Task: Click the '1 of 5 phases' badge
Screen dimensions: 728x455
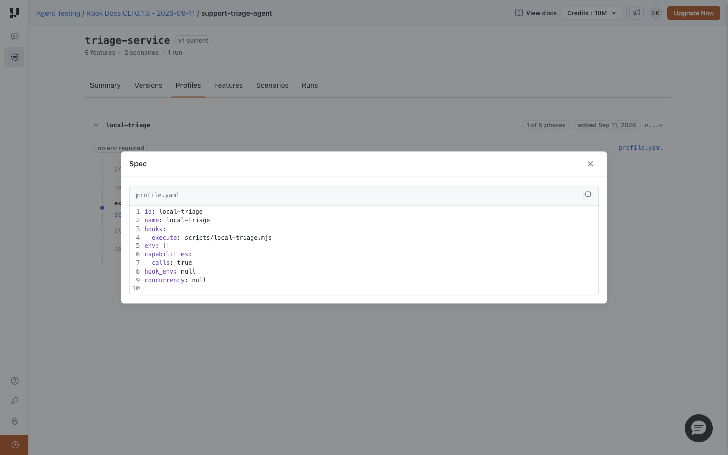Action: 546,125
